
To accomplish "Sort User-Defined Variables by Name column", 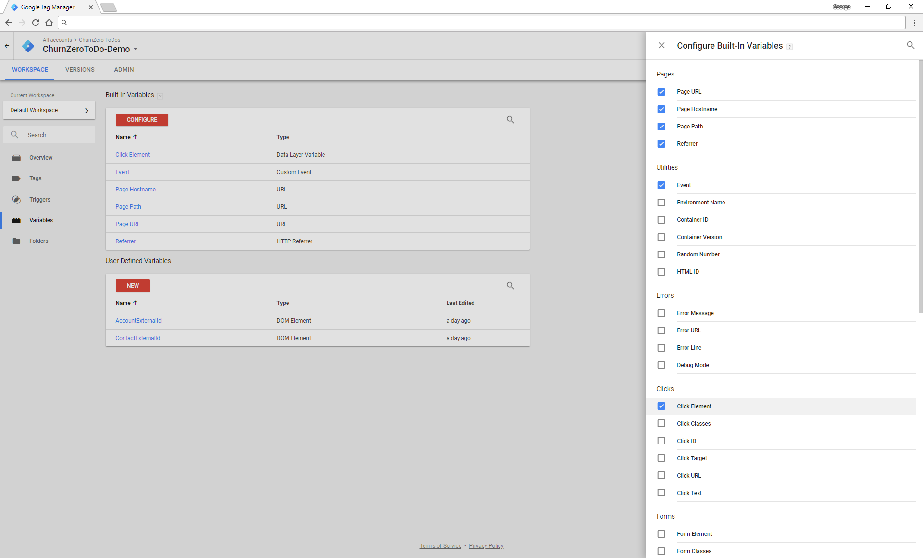I will tap(126, 303).
